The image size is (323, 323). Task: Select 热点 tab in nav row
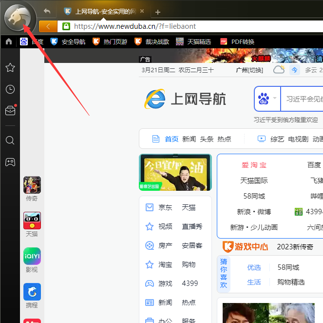click(224, 139)
